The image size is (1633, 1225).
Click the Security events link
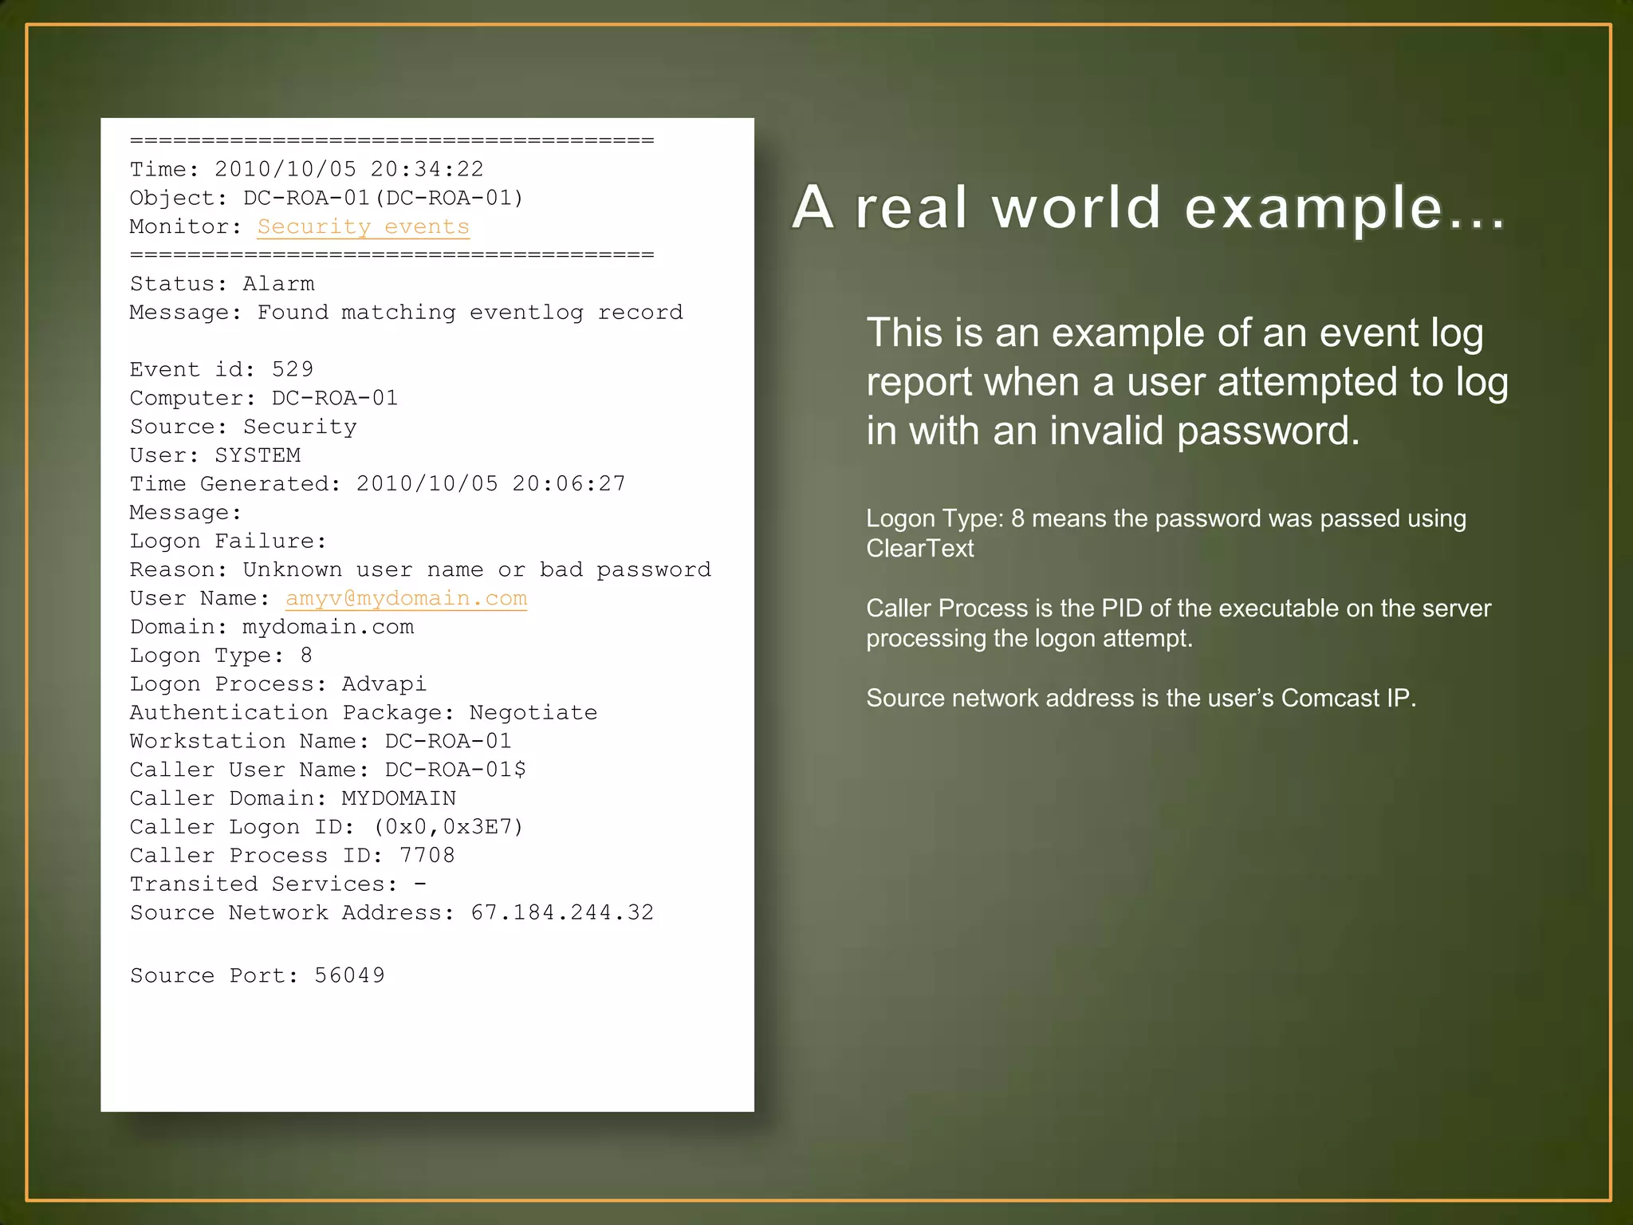[x=363, y=226]
